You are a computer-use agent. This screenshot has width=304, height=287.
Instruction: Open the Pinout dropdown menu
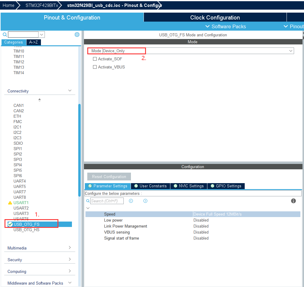[x=293, y=26]
